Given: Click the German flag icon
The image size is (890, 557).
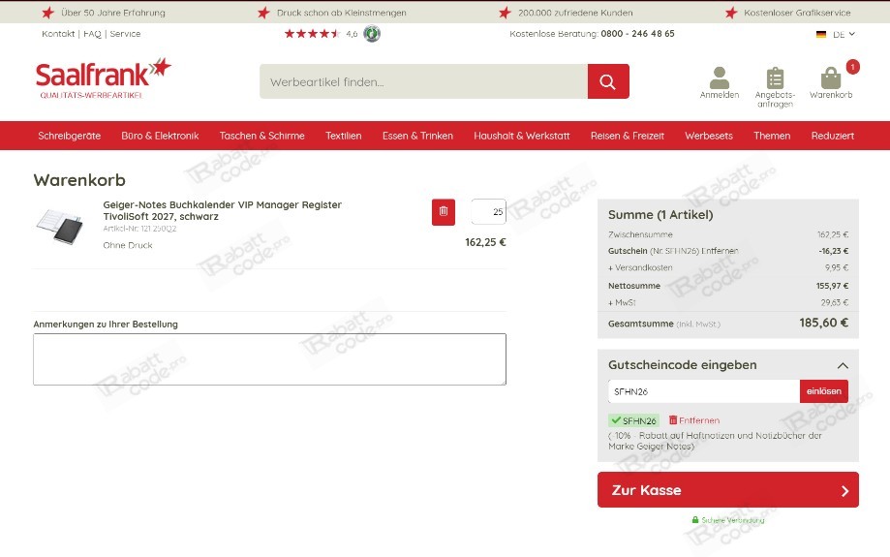Looking at the screenshot, I should (x=820, y=35).
